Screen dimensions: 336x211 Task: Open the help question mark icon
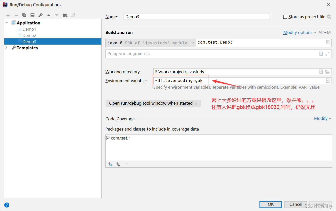(6, 205)
